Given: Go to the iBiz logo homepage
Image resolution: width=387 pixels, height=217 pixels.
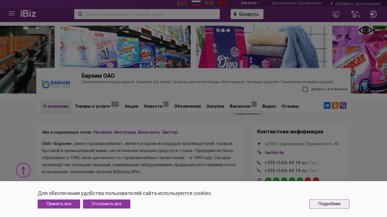Looking at the screenshot, I should click(x=28, y=14).
